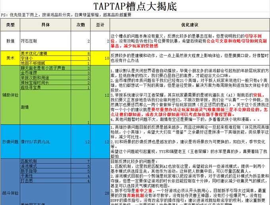Select the suggestion cell about 世界语音自动播放
This screenshot has width=270, height=205.
(x=190, y=95)
